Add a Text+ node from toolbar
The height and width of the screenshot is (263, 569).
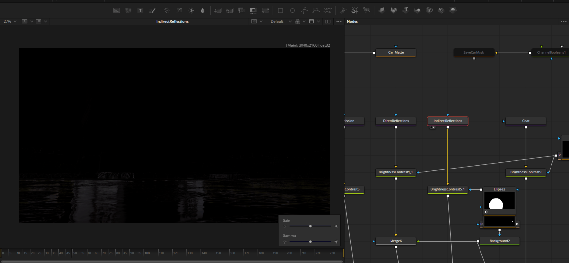141,10
